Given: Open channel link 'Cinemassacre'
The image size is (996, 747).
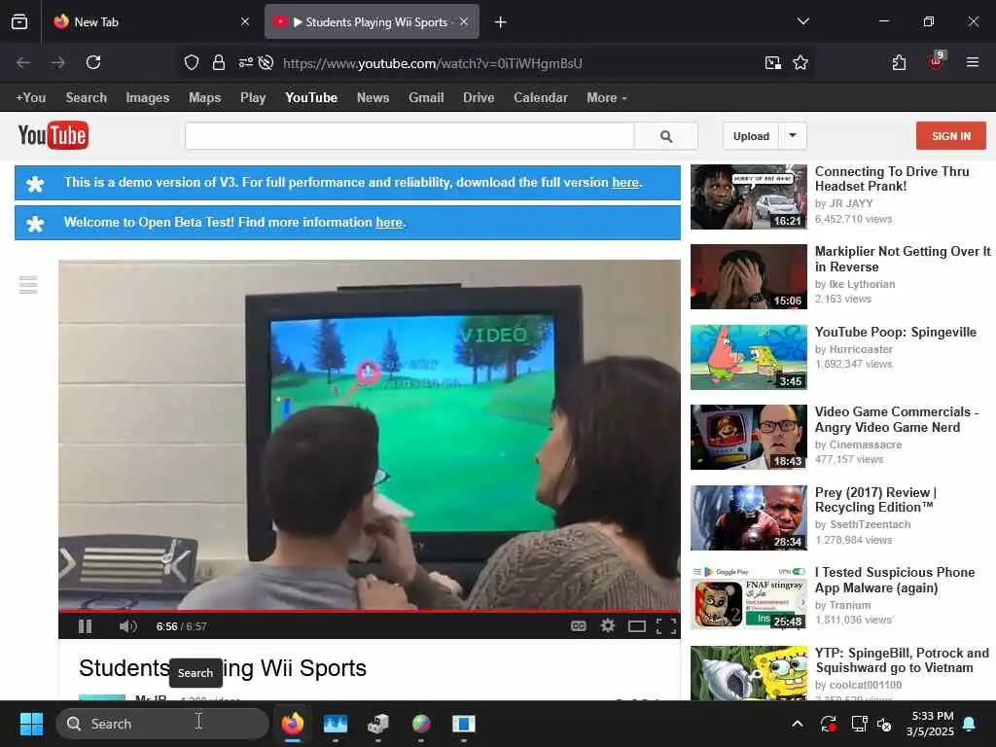Looking at the screenshot, I should point(865,445).
